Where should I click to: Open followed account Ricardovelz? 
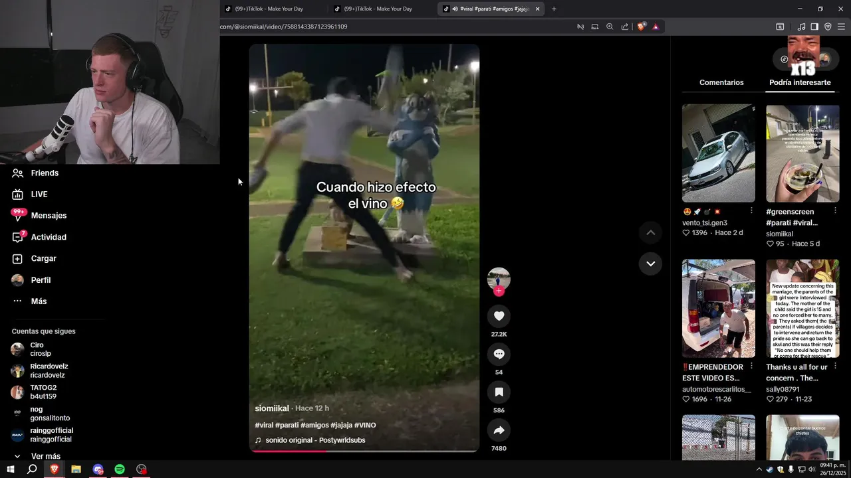(x=40, y=370)
